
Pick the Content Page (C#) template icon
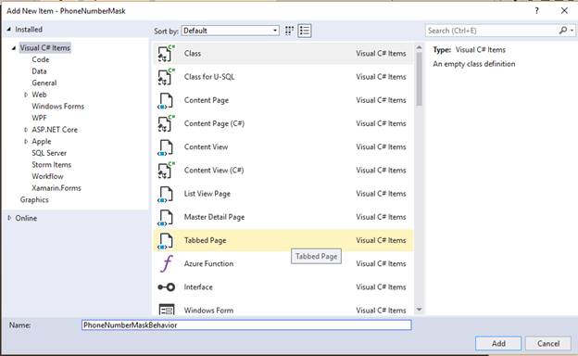pyautogui.click(x=166, y=123)
